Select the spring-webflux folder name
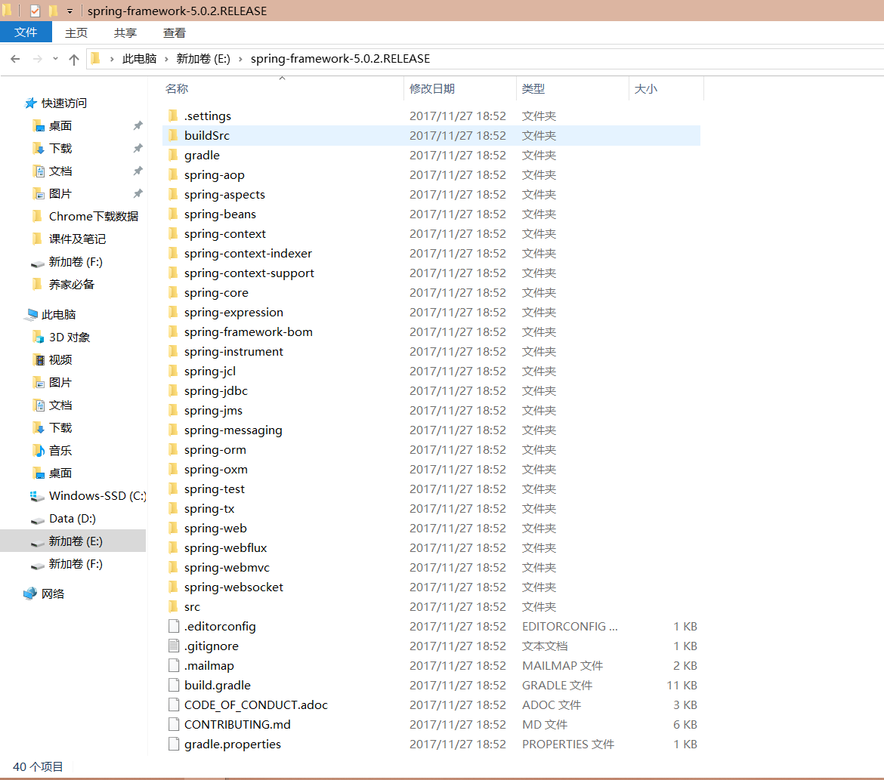The image size is (884, 780). 225,547
